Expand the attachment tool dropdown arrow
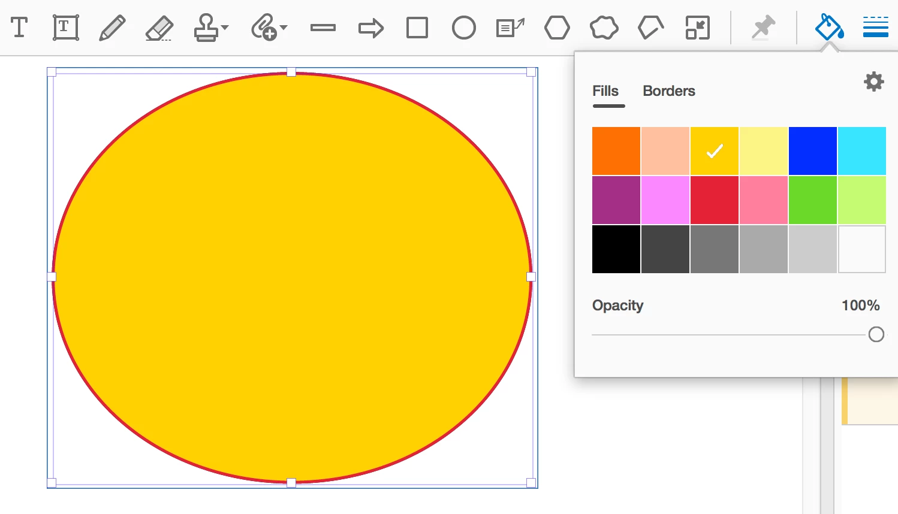The height and width of the screenshot is (514, 898). [284, 28]
